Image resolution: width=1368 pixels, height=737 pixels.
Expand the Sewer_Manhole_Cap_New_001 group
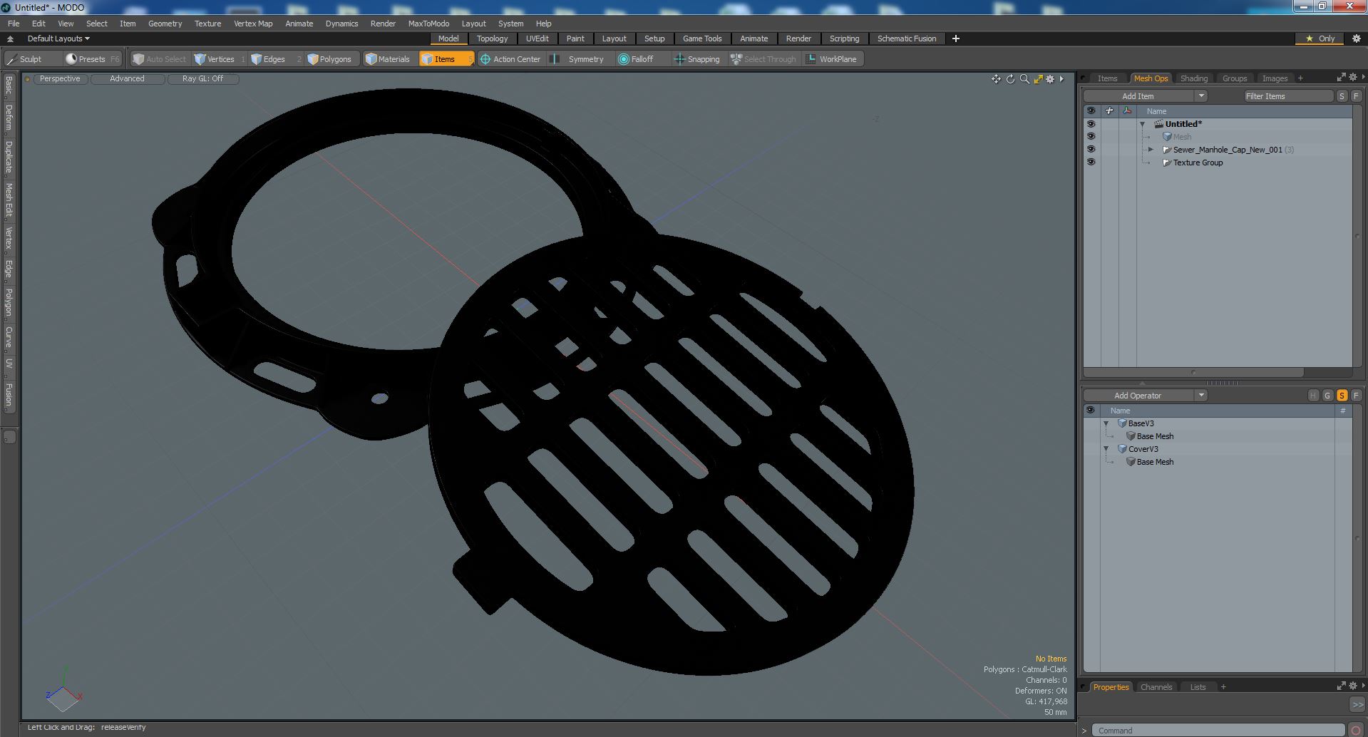pyautogui.click(x=1151, y=150)
